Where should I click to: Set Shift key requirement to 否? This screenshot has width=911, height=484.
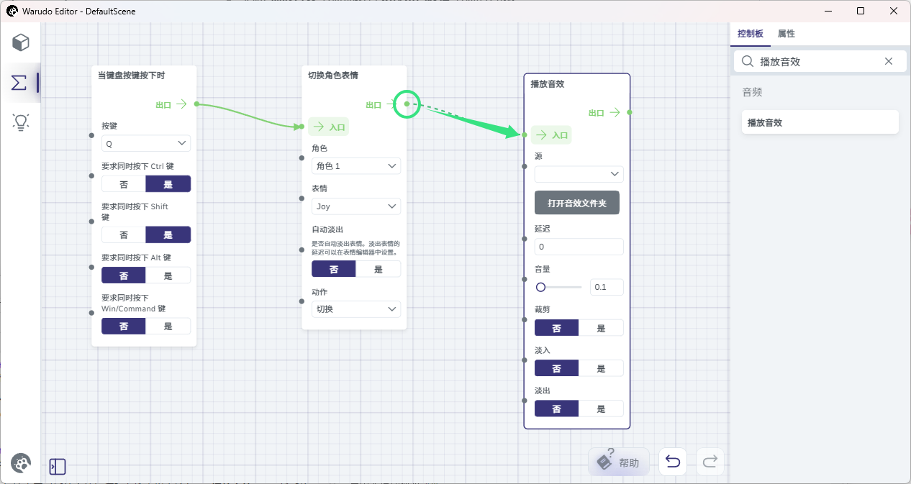(124, 235)
